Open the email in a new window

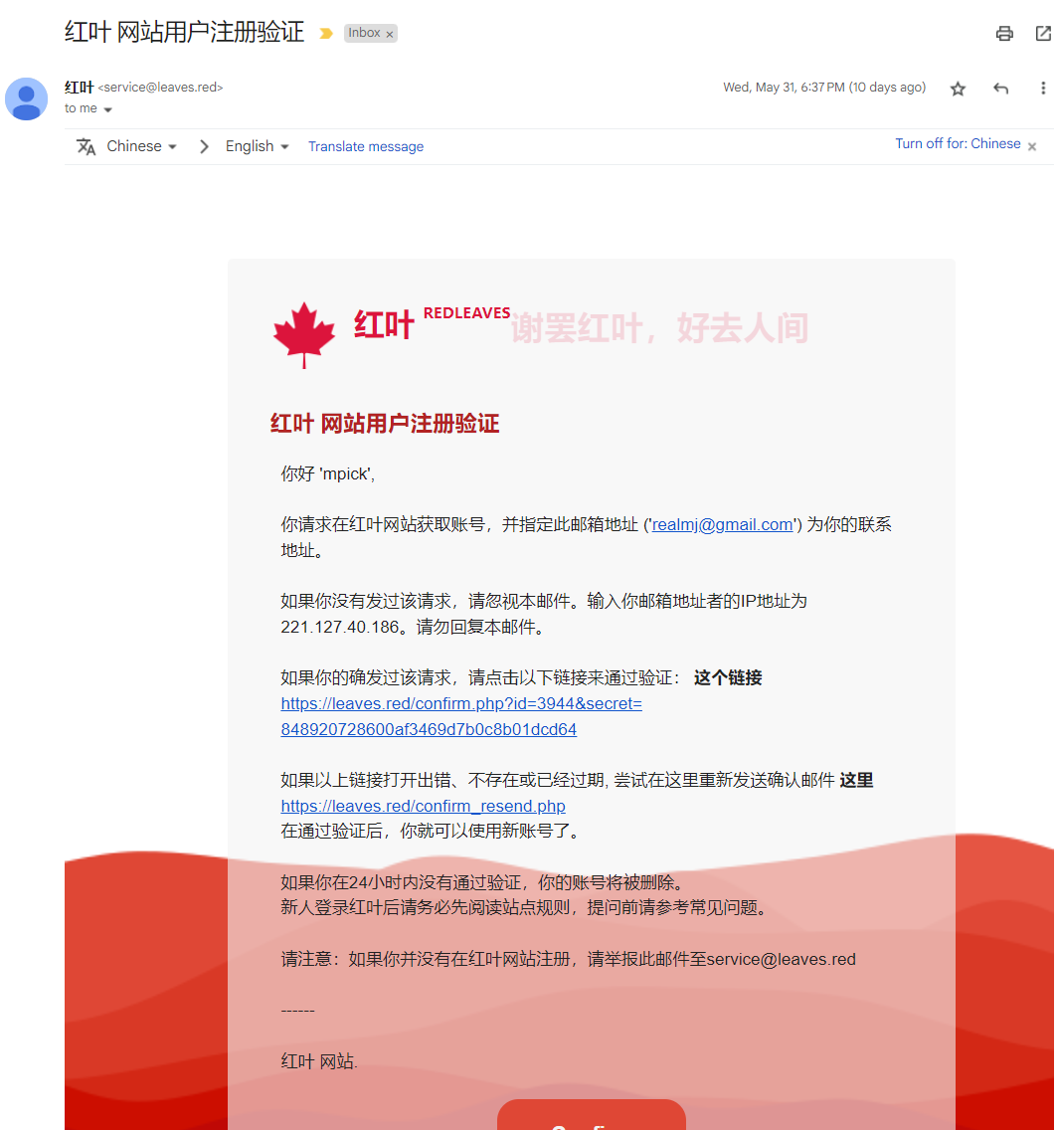coord(1043,33)
